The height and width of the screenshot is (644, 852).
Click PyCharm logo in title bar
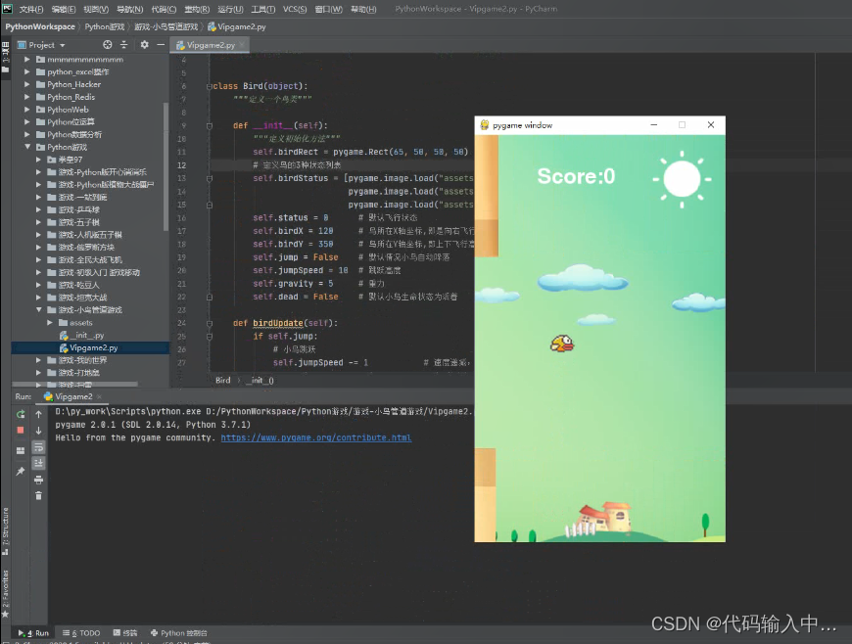7,8
